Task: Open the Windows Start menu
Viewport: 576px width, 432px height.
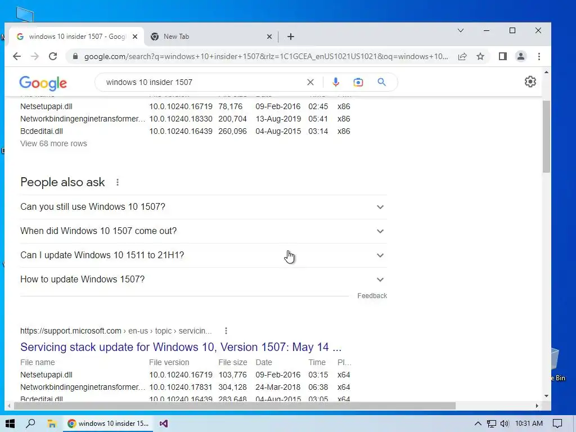Action: coord(10,424)
